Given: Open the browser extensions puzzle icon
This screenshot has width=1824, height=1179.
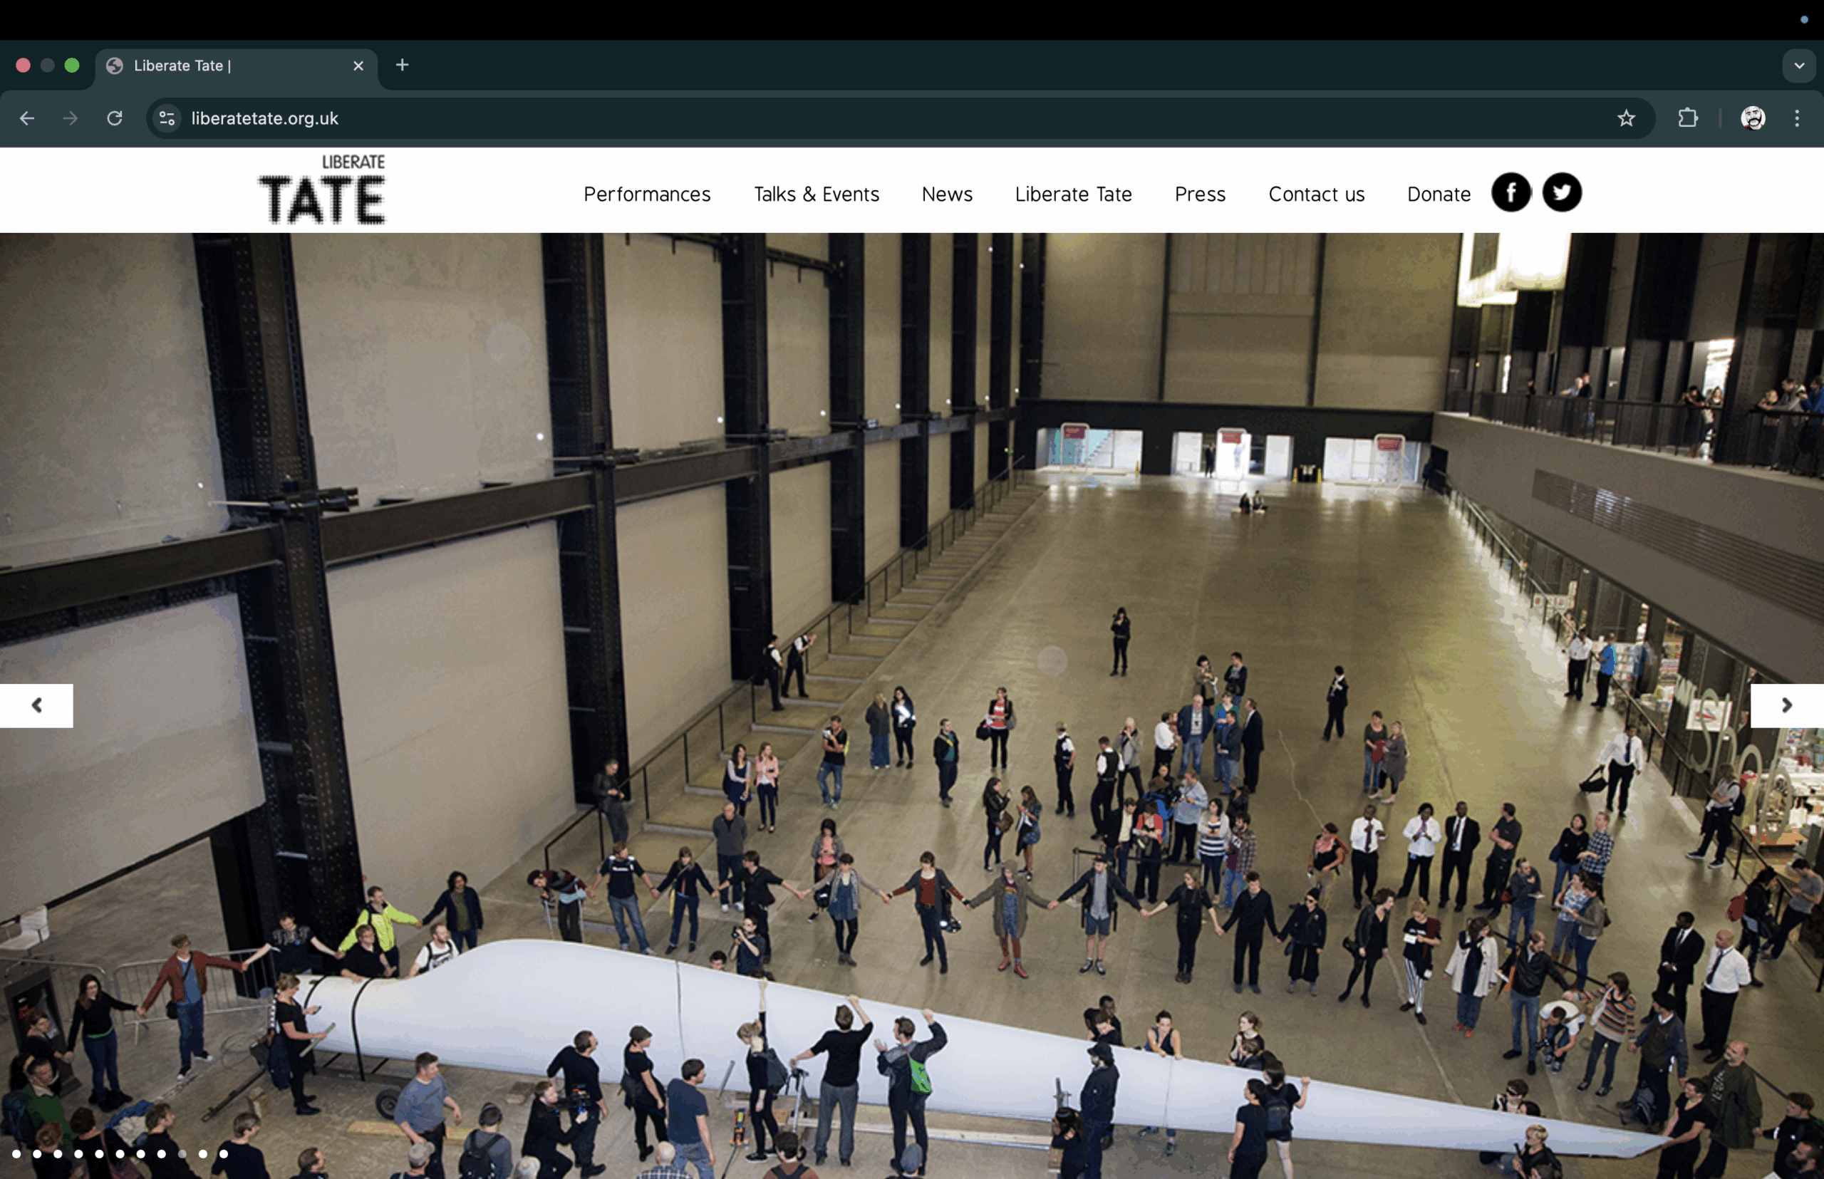Looking at the screenshot, I should click(x=1688, y=118).
